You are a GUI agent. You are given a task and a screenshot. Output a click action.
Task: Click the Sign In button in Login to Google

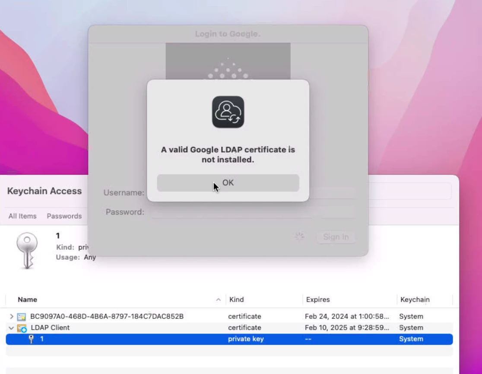(336, 237)
